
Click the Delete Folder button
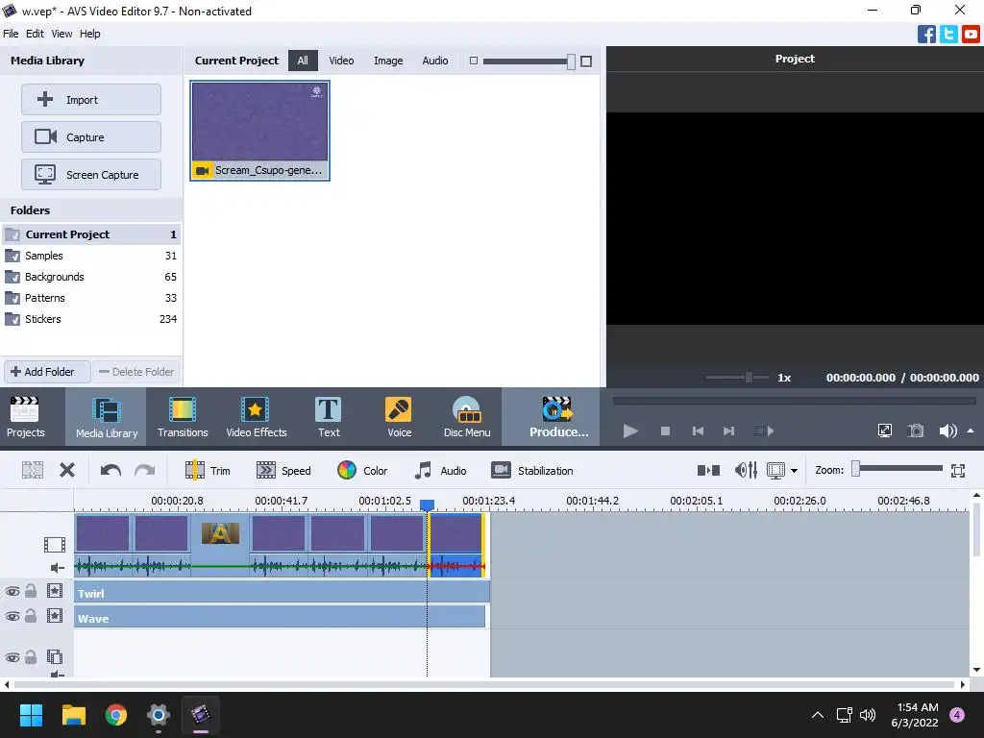pyautogui.click(x=136, y=372)
